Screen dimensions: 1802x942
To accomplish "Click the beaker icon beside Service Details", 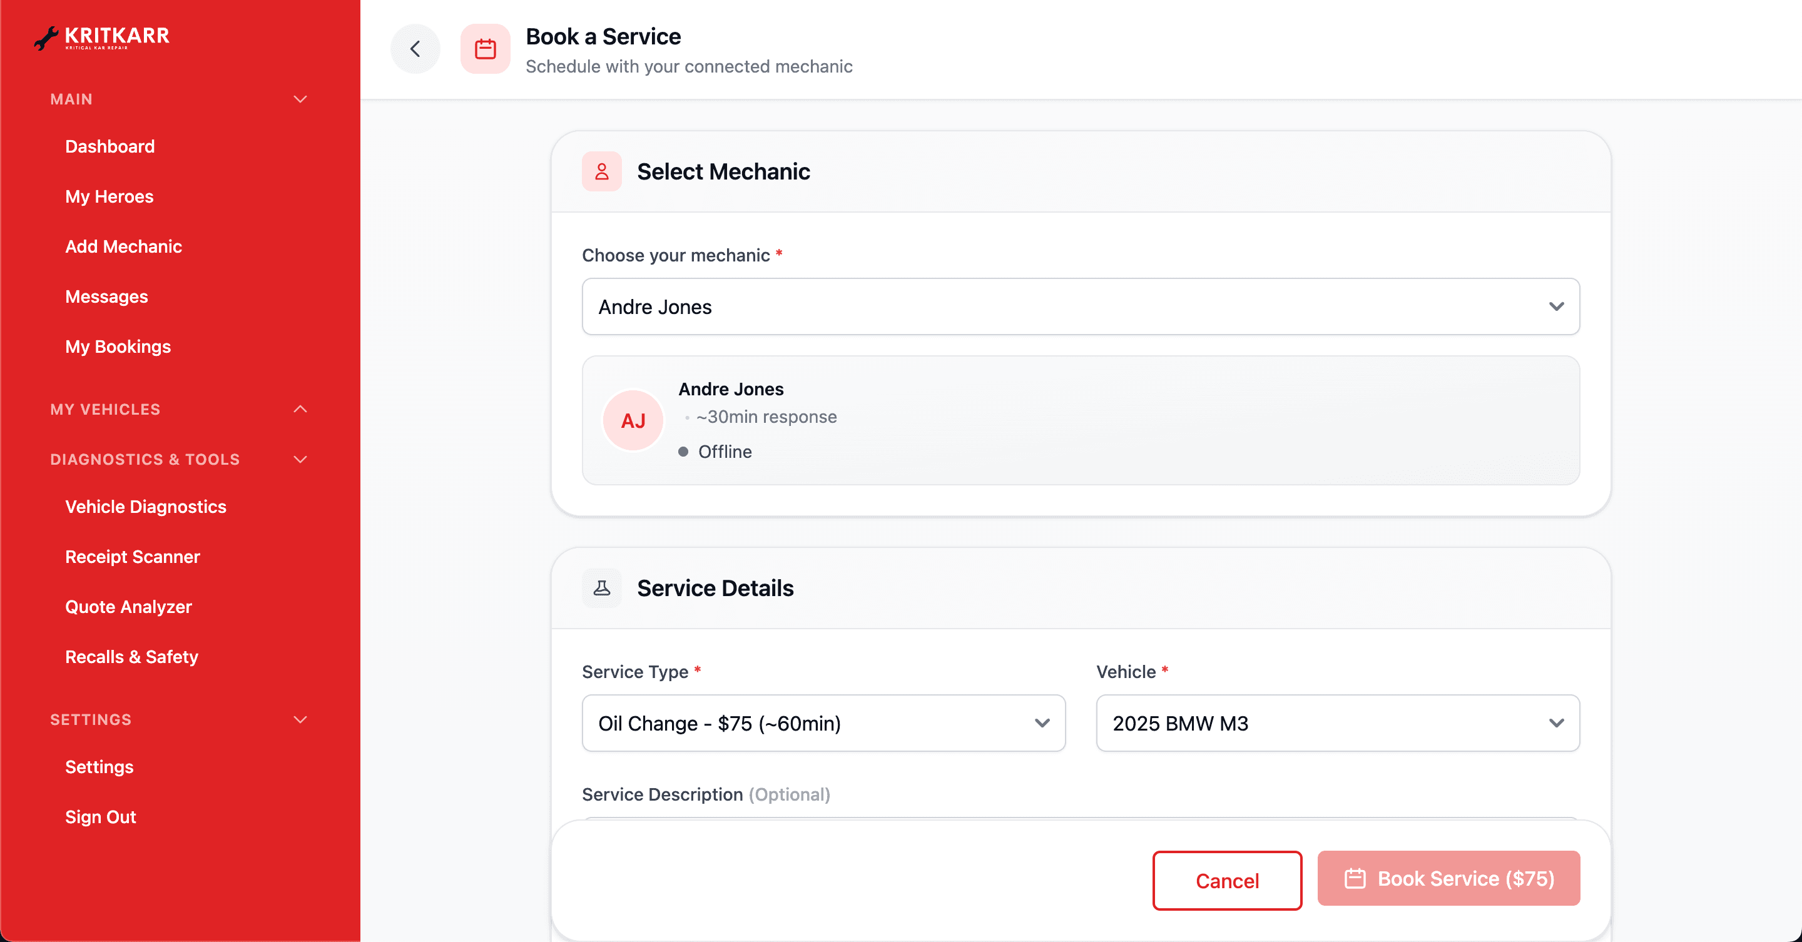I will (x=601, y=588).
